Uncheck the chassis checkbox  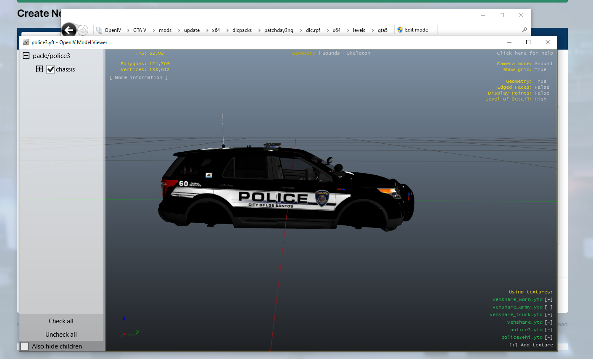[x=51, y=69]
